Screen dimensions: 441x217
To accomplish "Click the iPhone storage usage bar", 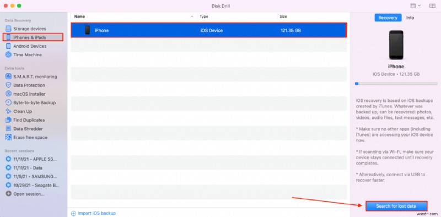I will point(396,84).
